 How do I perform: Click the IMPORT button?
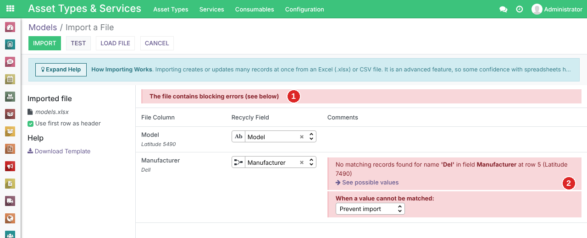tap(44, 43)
